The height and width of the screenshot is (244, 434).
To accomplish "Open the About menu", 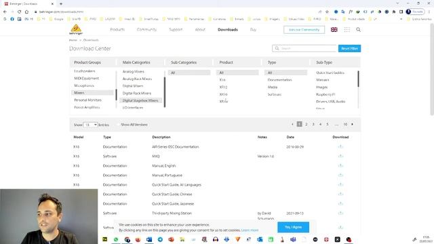I will 200,30.
